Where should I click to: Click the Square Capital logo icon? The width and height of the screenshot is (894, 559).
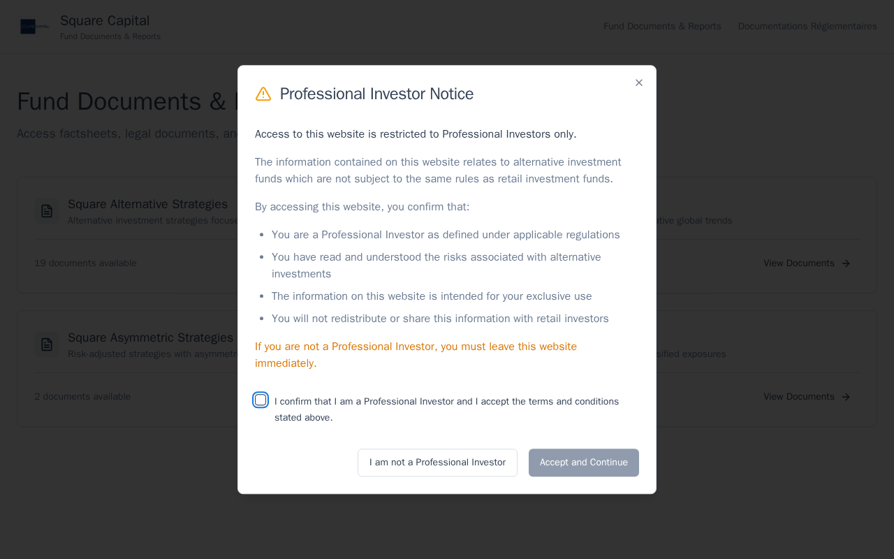click(x=34, y=27)
